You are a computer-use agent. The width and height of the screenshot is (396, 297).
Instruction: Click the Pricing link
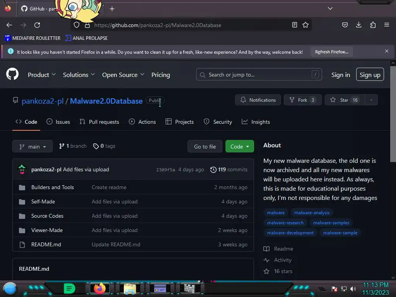coord(160,75)
